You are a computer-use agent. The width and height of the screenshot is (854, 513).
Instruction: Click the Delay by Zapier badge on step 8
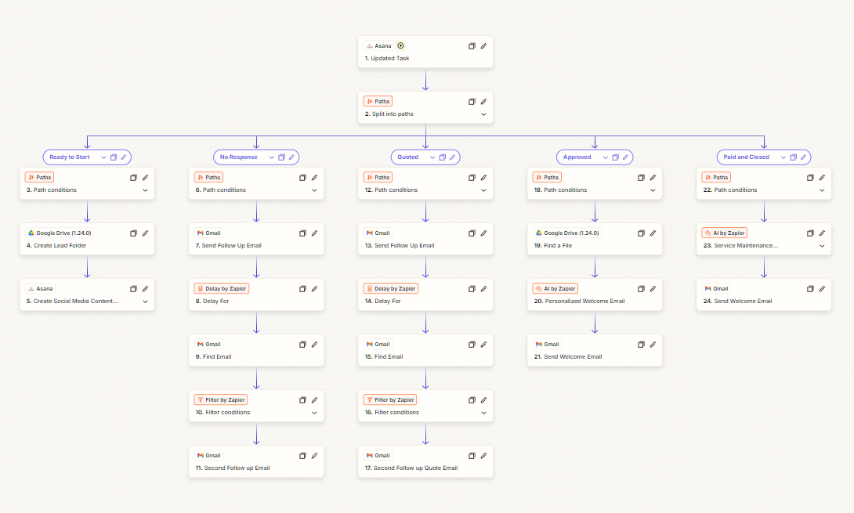click(x=222, y=289)
